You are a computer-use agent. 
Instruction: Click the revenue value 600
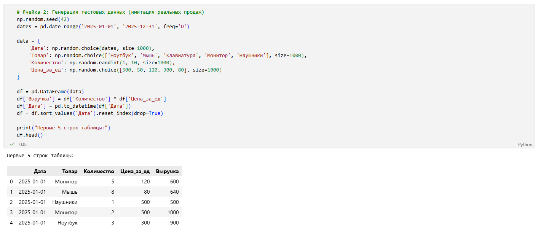pos(174,181)
